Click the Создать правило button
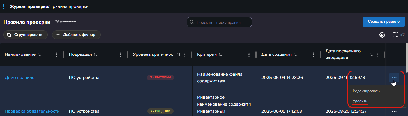Image resolution: width=408 pixels, height=116 pixels. [383, 22]
